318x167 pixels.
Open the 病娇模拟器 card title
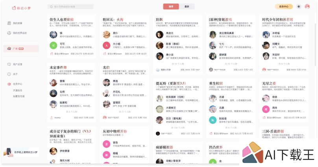click(164, 147)
